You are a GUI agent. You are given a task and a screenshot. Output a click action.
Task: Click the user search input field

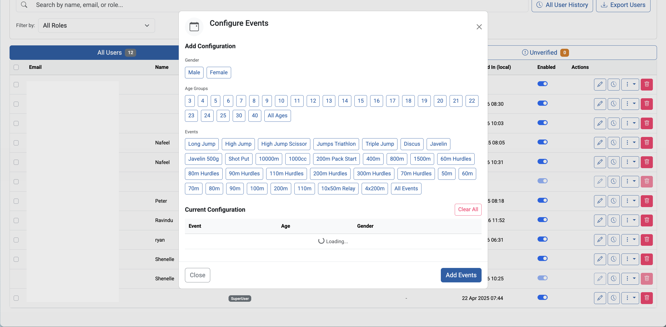[272, 5]
